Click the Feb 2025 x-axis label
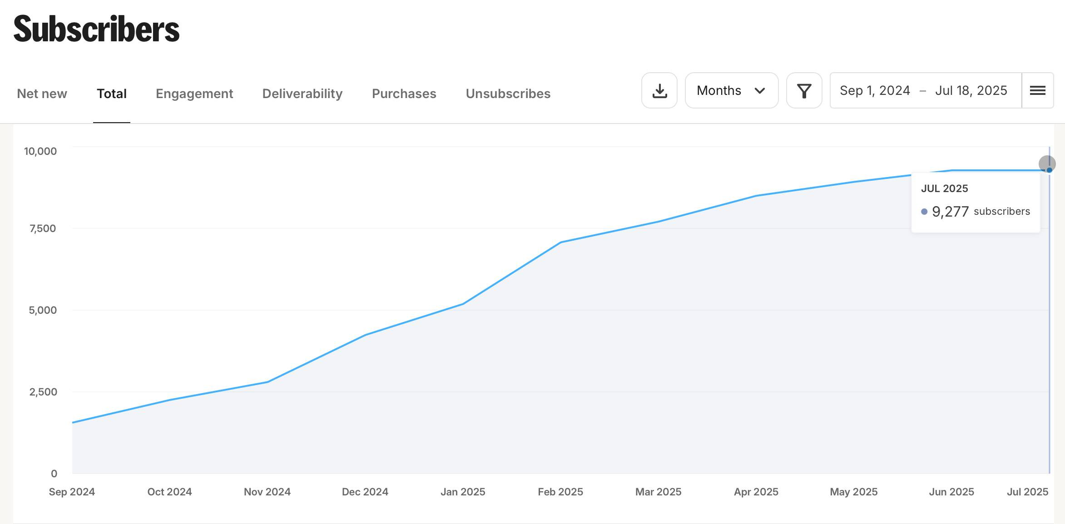 [x=560, y=492]
